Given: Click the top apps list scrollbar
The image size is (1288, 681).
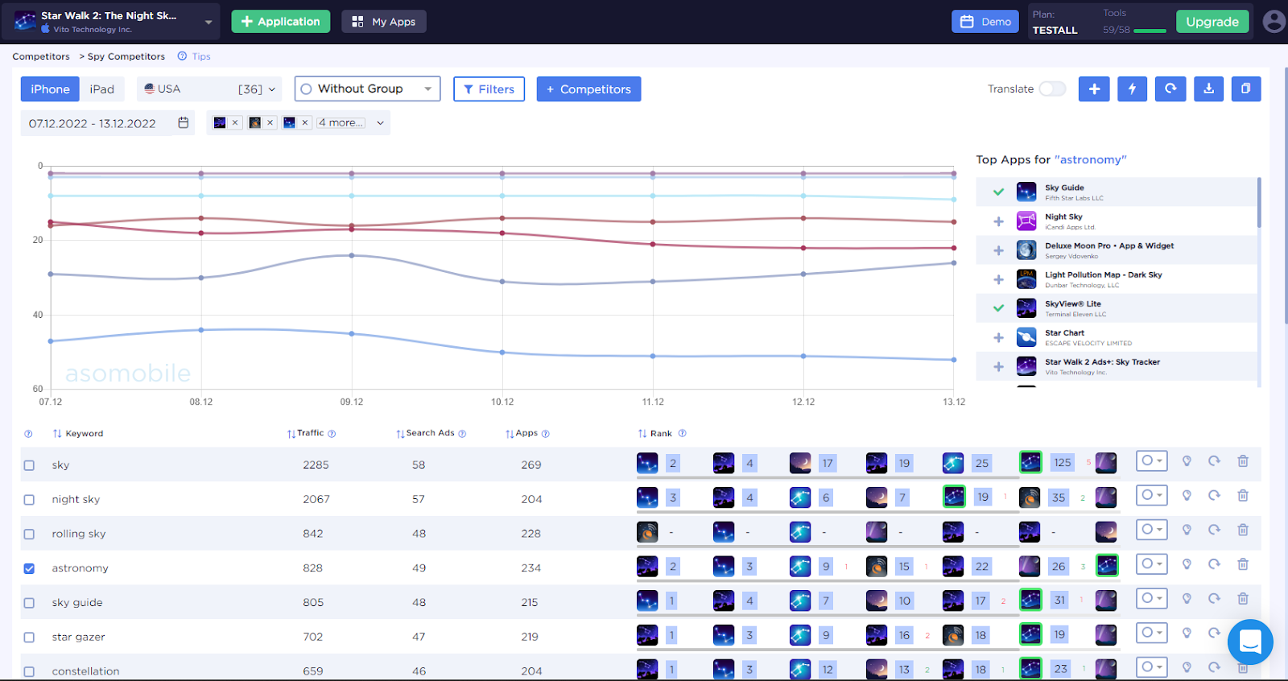Looking at the screenshot, I should [1259, 203].
